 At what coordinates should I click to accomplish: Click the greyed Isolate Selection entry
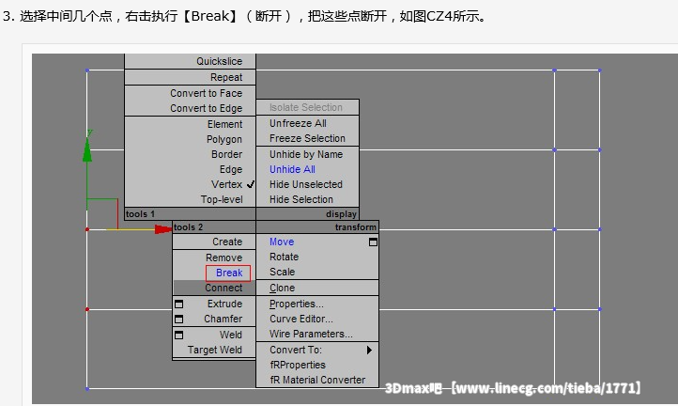tap(307, 107)
